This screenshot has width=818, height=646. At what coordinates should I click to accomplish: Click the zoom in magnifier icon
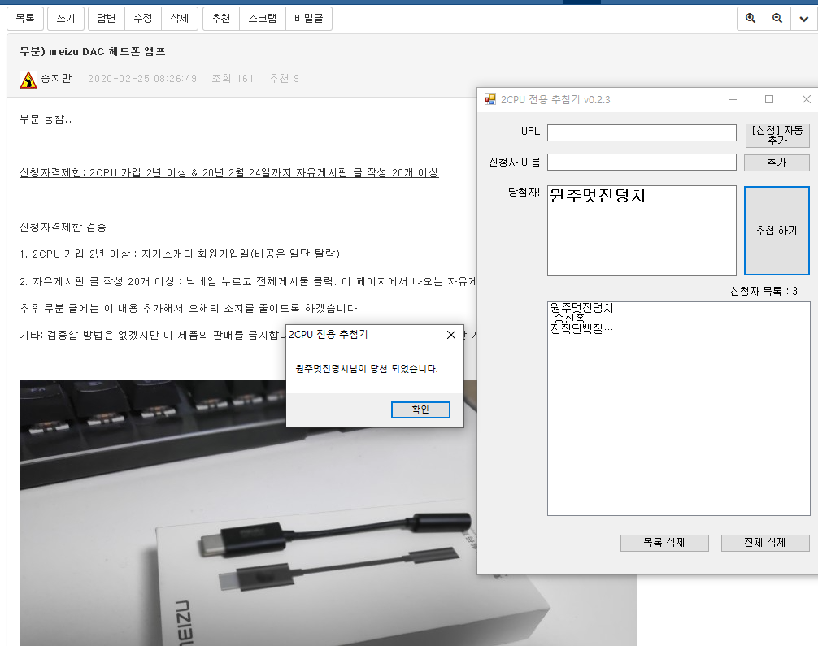(751, 18)
